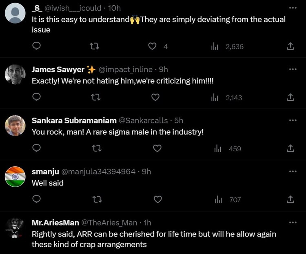Reply to smanju's "Well said" tweet

point(36,200)
